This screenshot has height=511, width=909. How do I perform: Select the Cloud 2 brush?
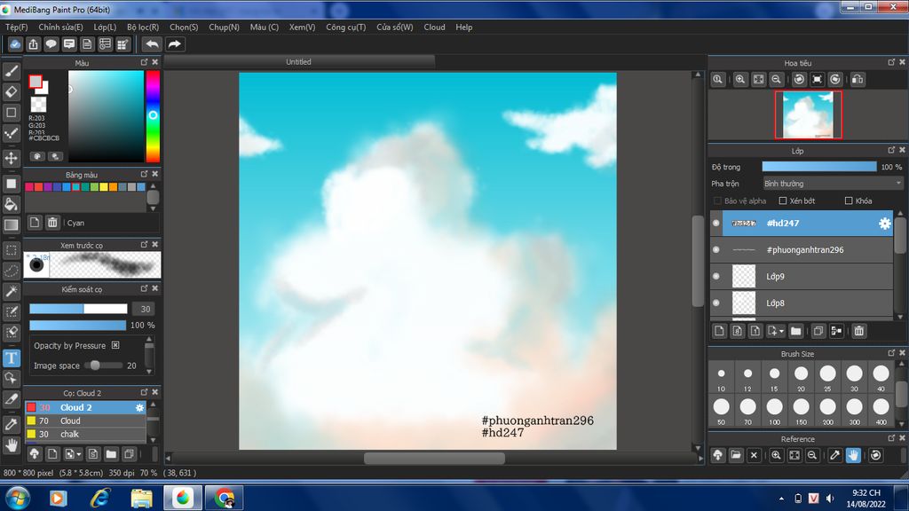pos(85,407)
